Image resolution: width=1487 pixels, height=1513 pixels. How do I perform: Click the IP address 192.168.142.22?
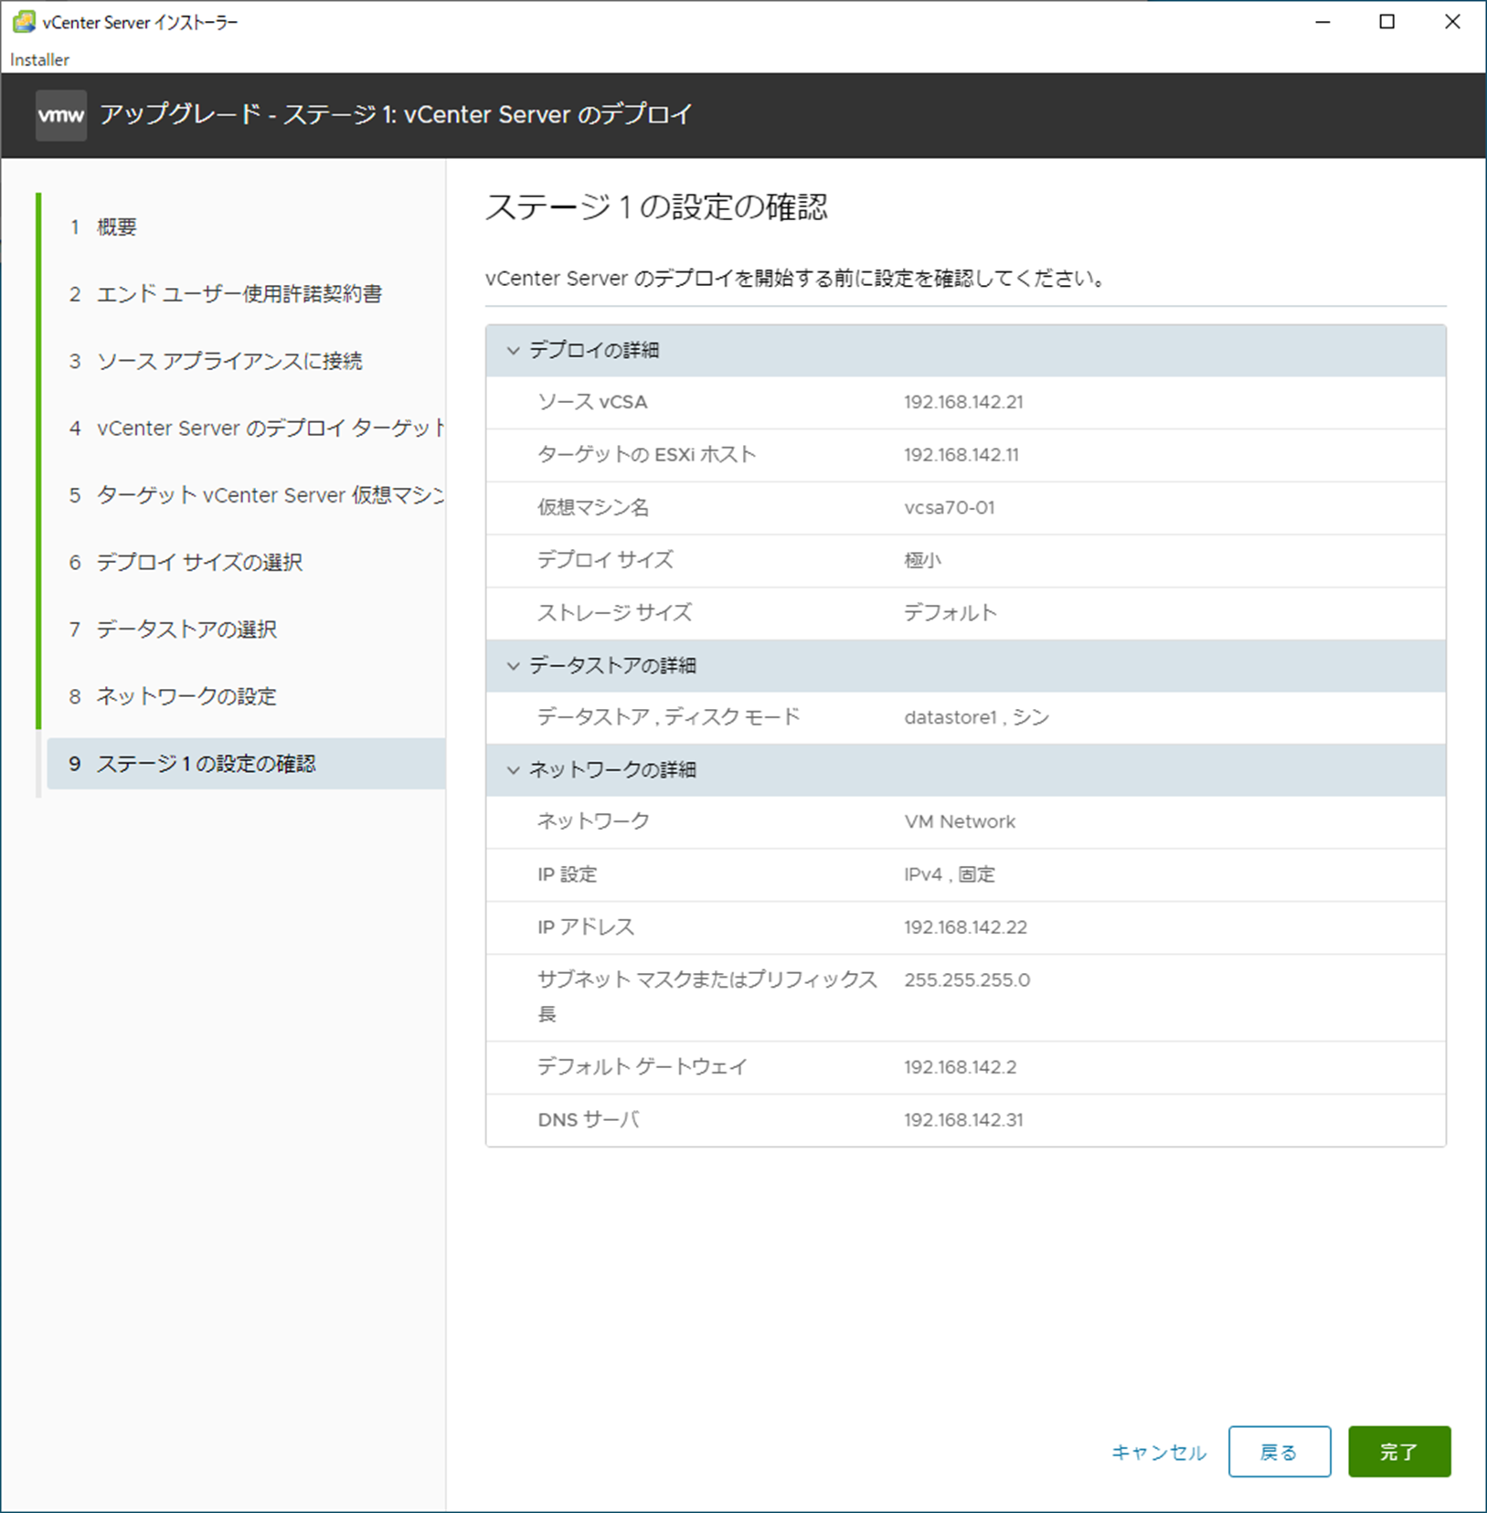pyautogui.click(x=966, y=927)
